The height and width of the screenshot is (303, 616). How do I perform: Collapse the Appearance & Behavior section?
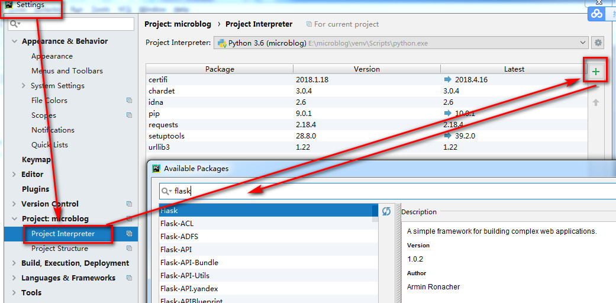click(15, 41)
